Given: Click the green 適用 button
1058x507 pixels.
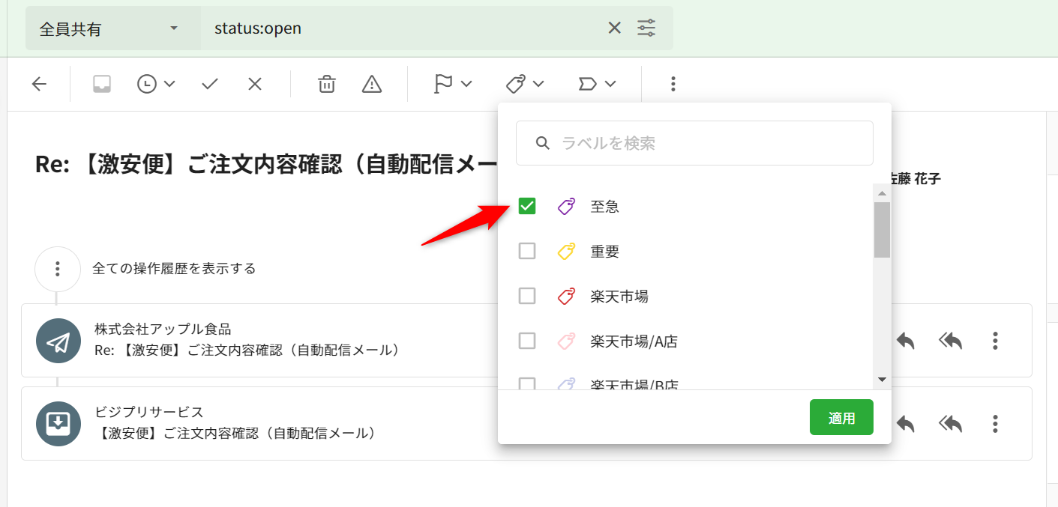Looking at the screenshot, I should pos(841,418).
